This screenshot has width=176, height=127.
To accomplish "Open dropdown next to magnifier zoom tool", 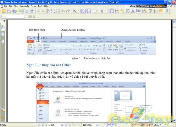I will 79,11.
